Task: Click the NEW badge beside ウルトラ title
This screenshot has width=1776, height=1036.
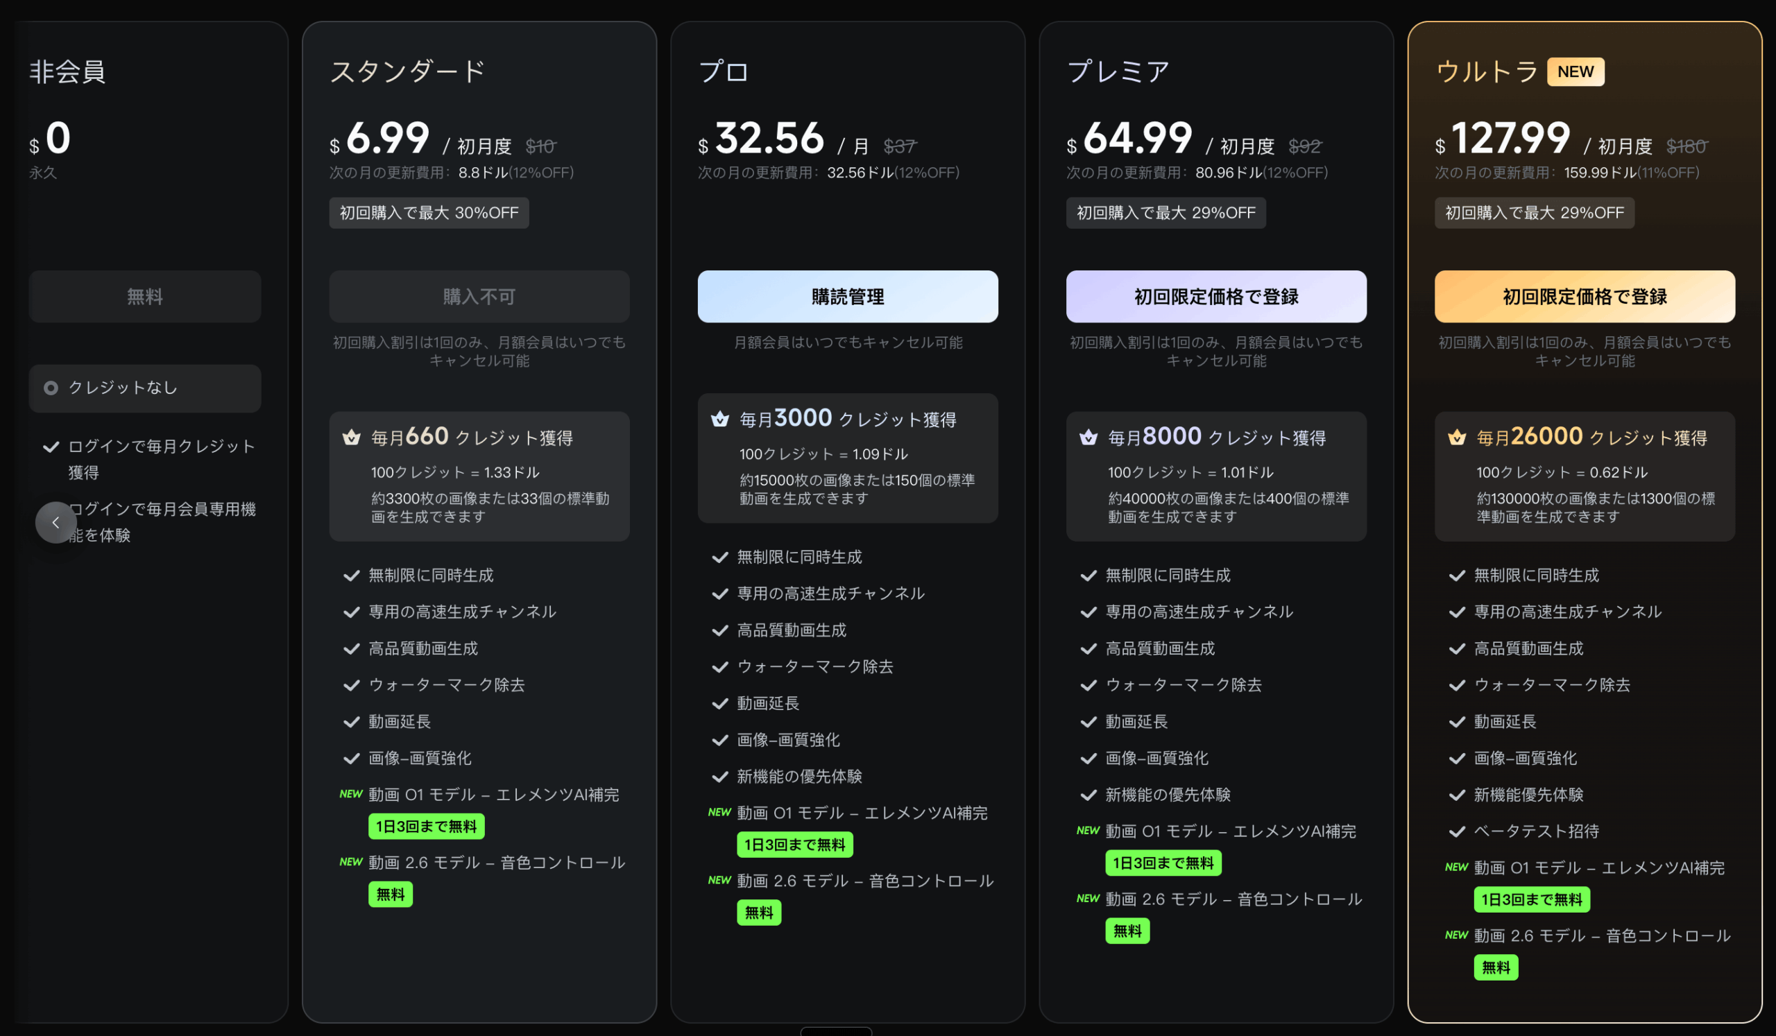Action: [1575, 72]
